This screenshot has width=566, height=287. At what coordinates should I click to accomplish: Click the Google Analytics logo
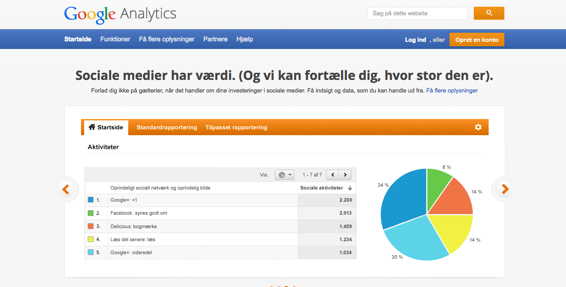tap(120, 14)
